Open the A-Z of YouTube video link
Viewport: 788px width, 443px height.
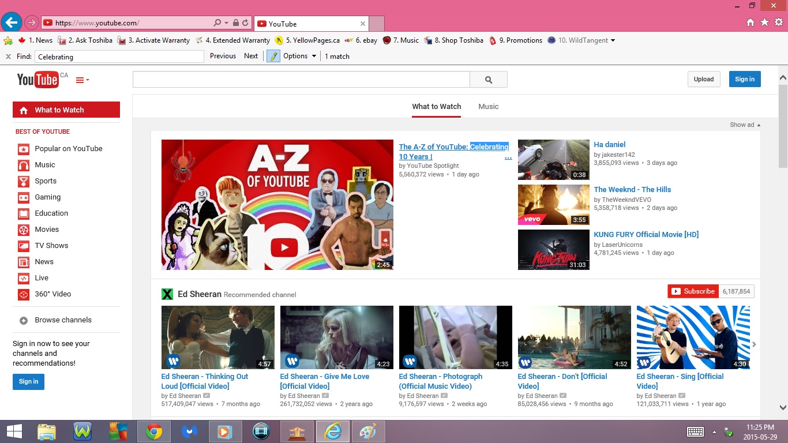(x=454, y=152)
